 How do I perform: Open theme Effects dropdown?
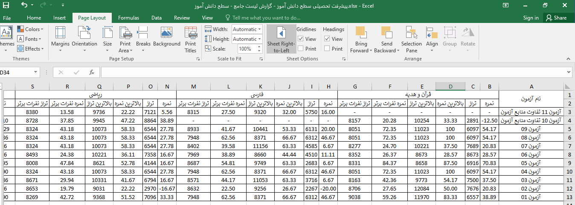pyautogui.click(x=31, y=49)
